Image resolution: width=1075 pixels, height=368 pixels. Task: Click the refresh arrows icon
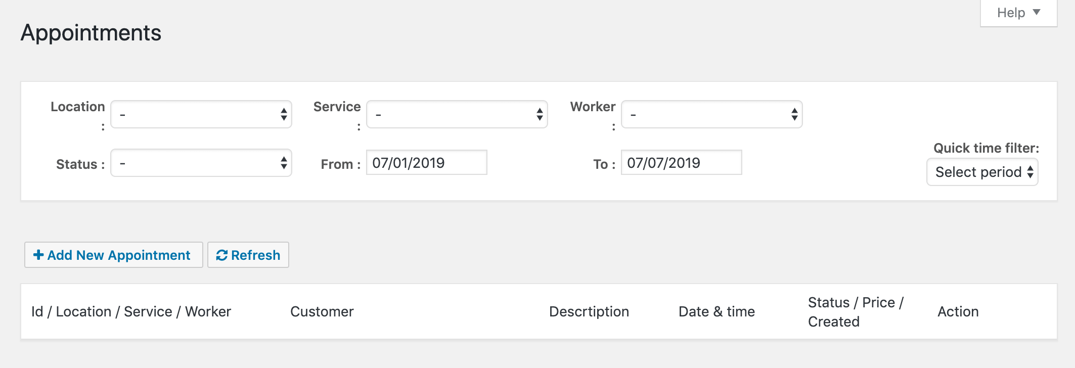222,255
